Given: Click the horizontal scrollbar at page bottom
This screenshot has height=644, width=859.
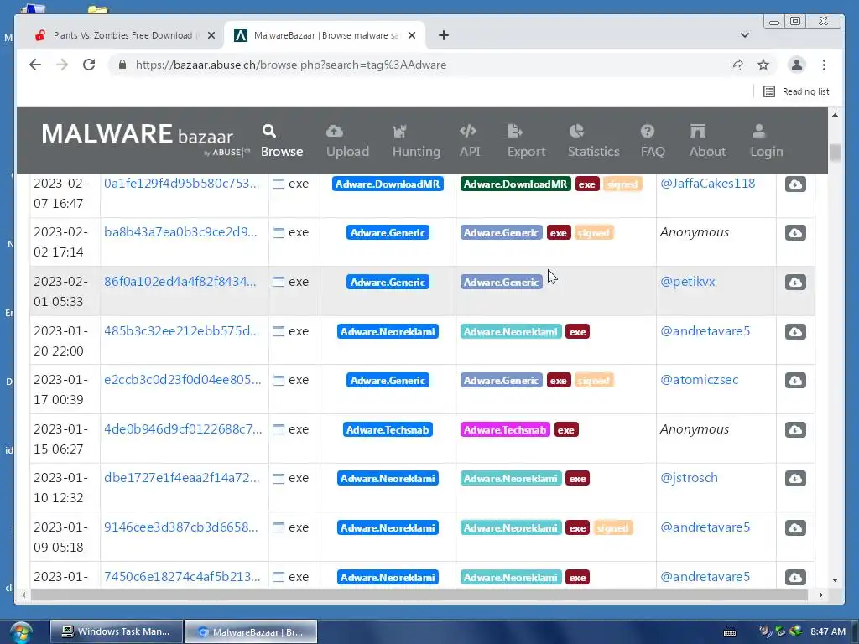Looking at the screenshot, I should click(x=419, y=595).
